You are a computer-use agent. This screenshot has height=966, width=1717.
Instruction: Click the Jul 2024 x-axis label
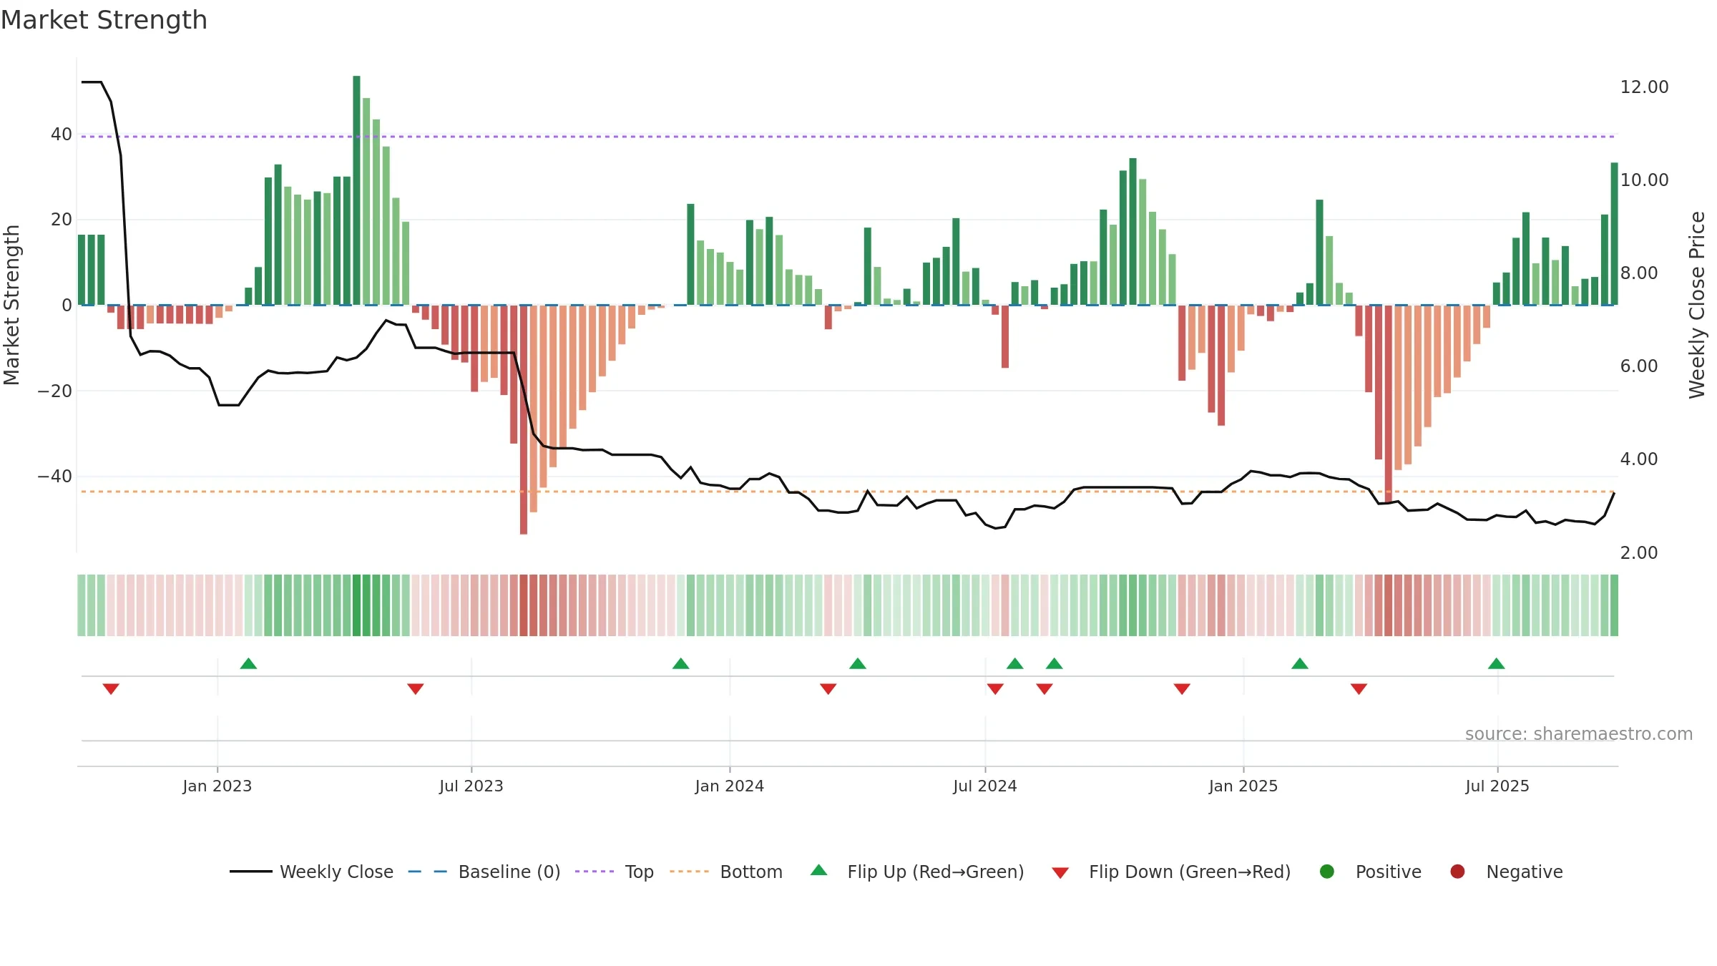[985, 786]
